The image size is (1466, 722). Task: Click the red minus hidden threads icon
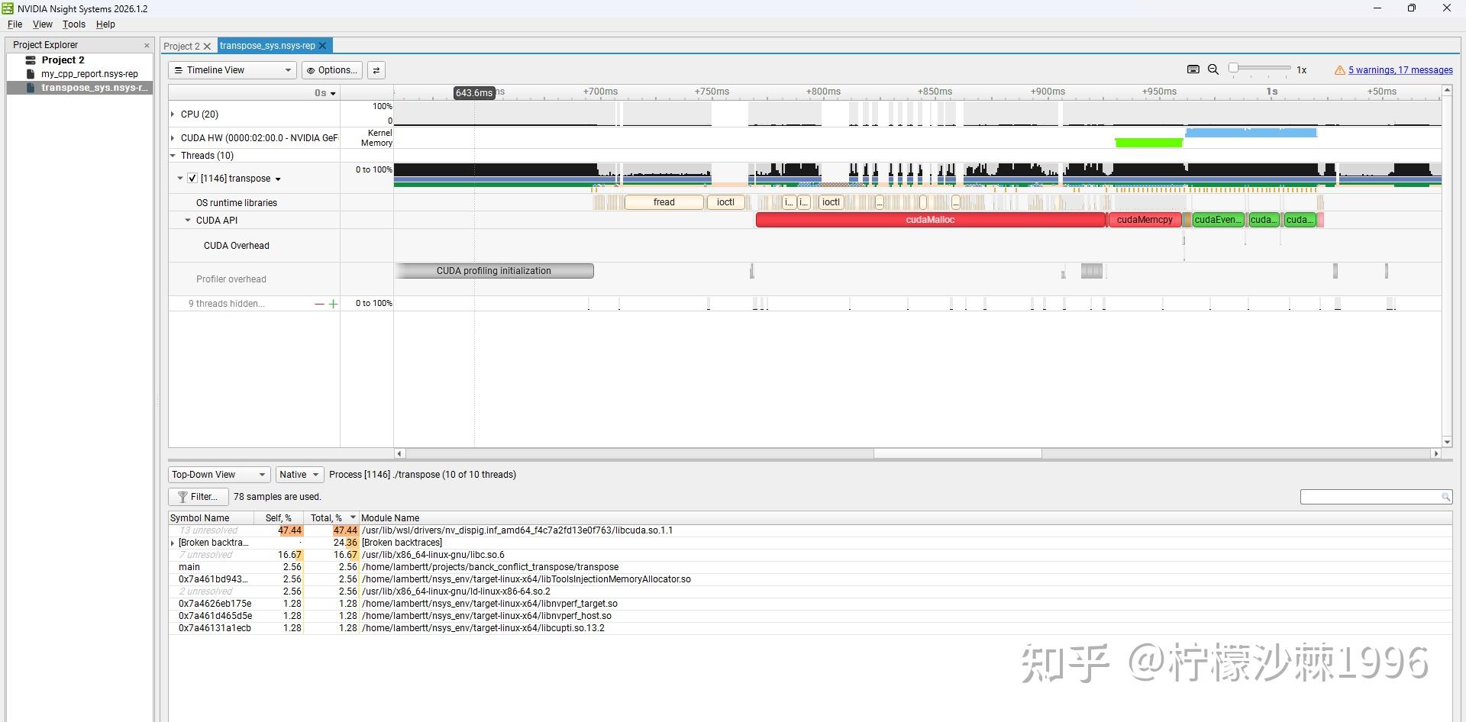coord(319,304)
